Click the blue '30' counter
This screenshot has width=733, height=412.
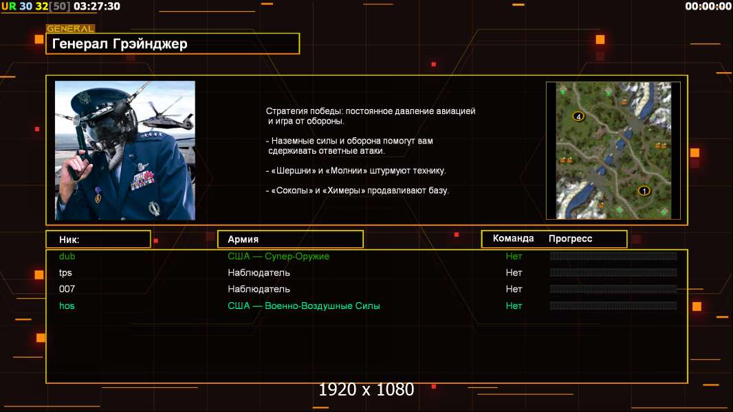tap(25, 7)
